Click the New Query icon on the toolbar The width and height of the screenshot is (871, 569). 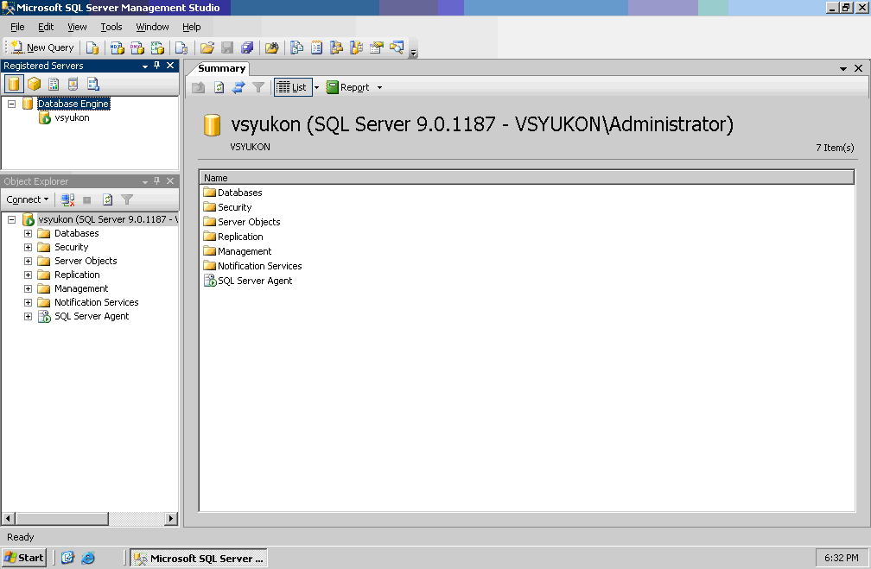(x=18, y=47)
